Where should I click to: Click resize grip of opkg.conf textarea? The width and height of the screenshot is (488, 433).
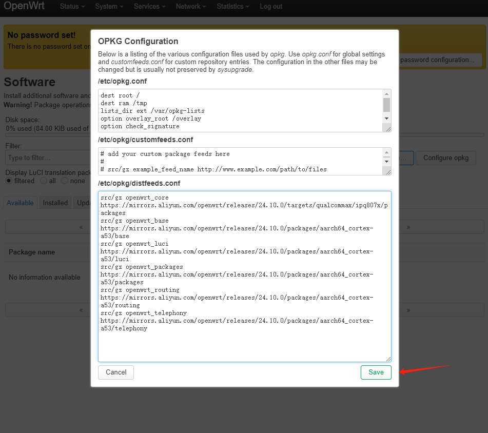(x=388, y=129)
